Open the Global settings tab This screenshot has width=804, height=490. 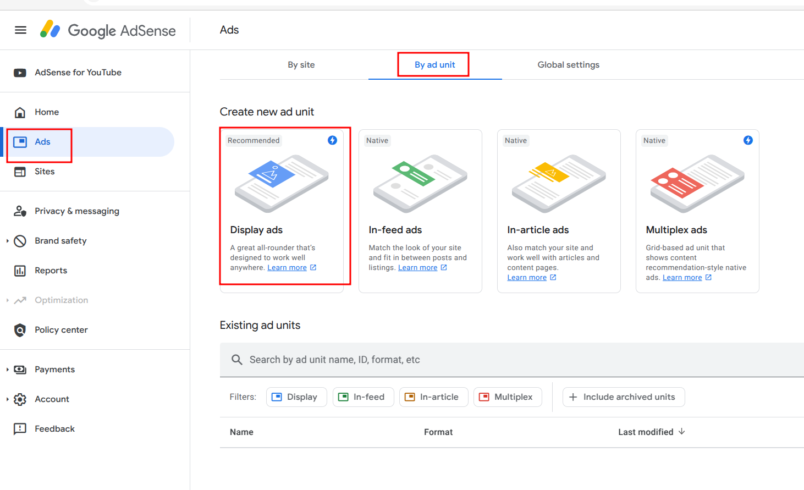569,65
